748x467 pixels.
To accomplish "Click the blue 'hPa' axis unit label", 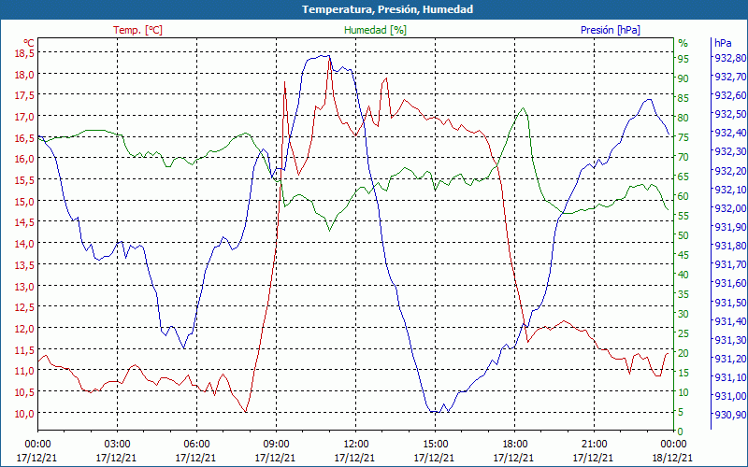I will click(723, 43).
